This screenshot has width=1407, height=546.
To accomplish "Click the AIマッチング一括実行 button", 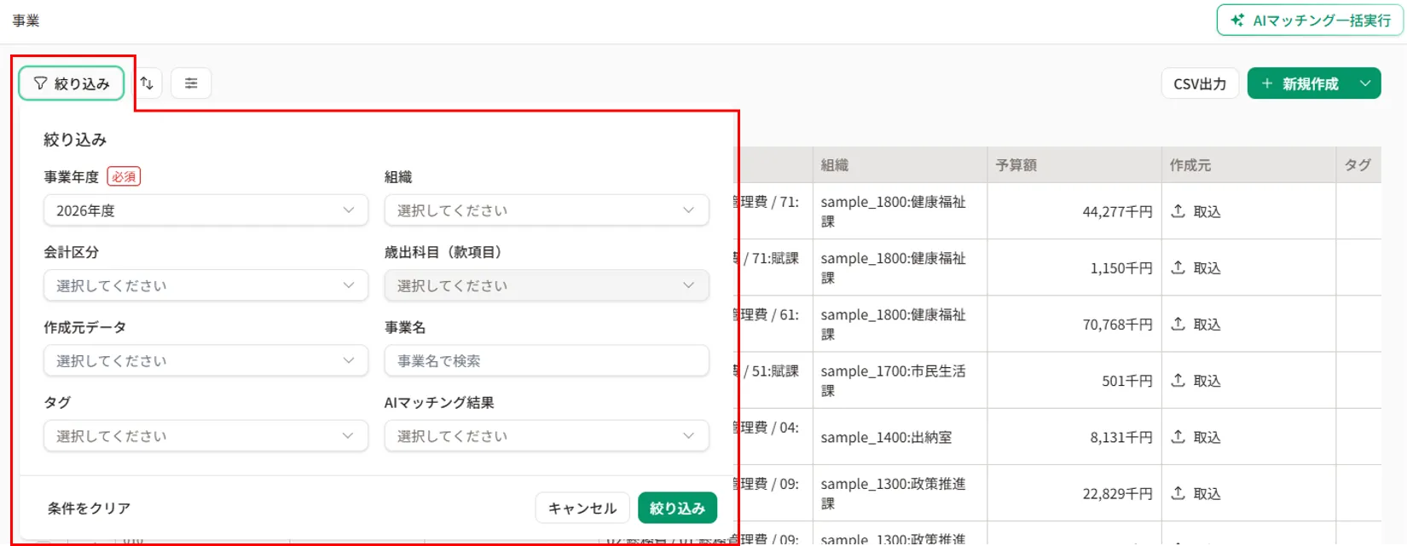I will (x=1310, y=20).
